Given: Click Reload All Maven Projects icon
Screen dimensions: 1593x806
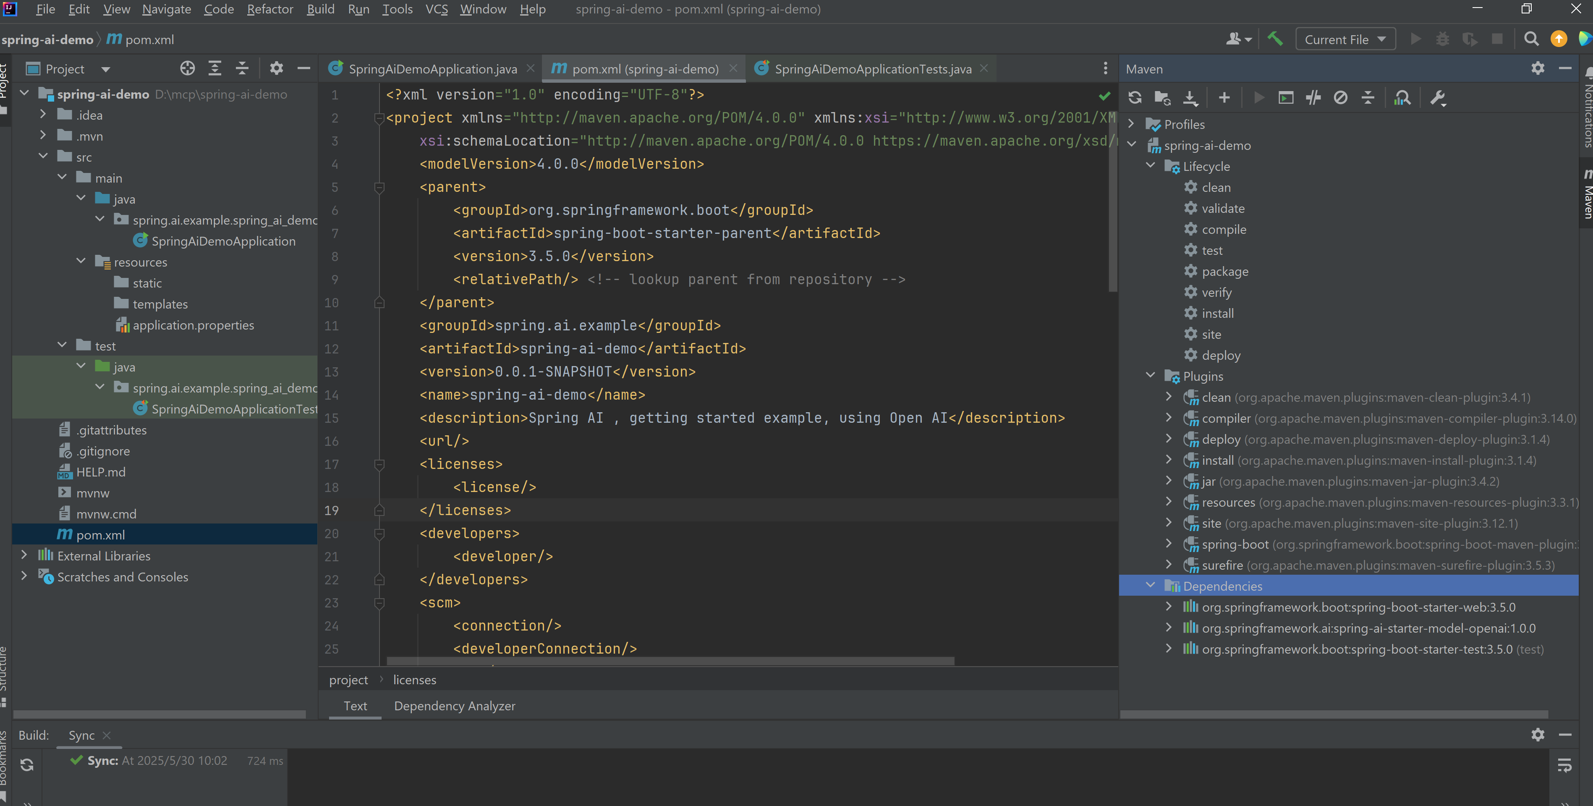Looking at the screenshot, I should pyautogui.click(x=1135, y=98).
